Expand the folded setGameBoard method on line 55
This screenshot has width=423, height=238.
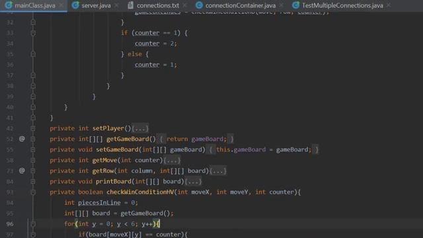[x=33, y=150]
